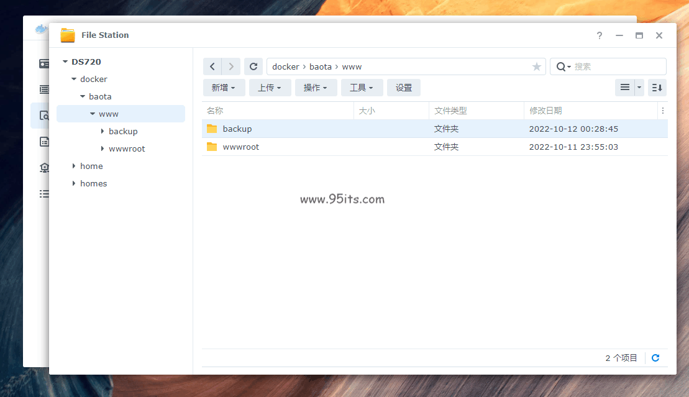Open 设置 (Settings)
Image resolution: width=689 pixels, height=397 pixels.
404,88
